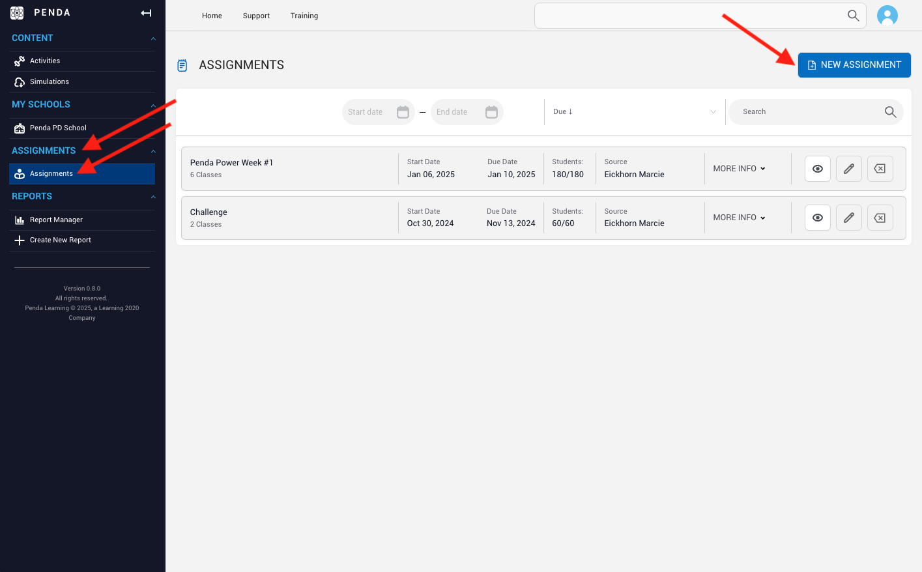Click the NEW ASSIGNMENT button
This screenshot has height=572, width=922.
coord(854,64)
